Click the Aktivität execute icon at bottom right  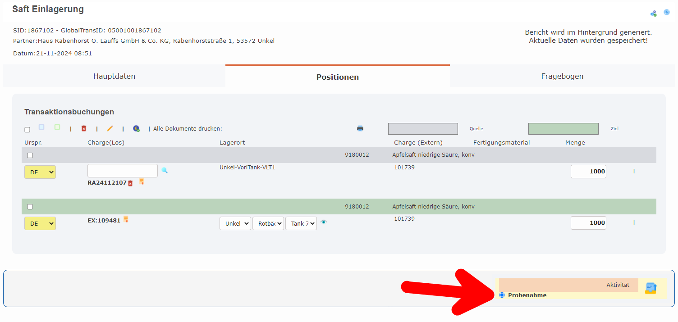click(651, 288)
